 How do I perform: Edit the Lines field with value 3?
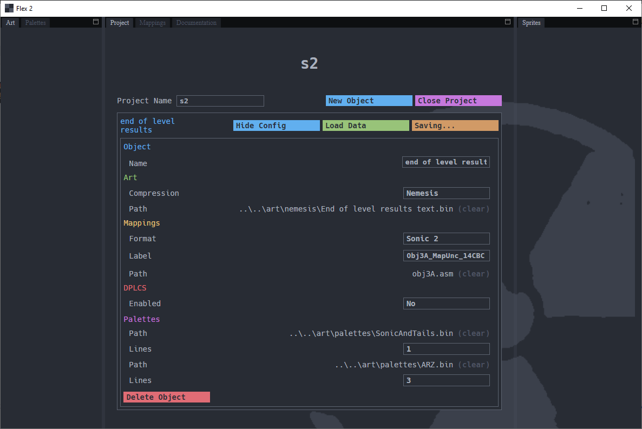446,381
